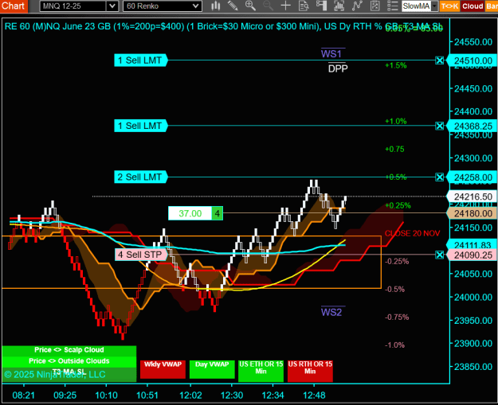
Task: Activate the crosshair cursor tool
Action: point(286,6)
